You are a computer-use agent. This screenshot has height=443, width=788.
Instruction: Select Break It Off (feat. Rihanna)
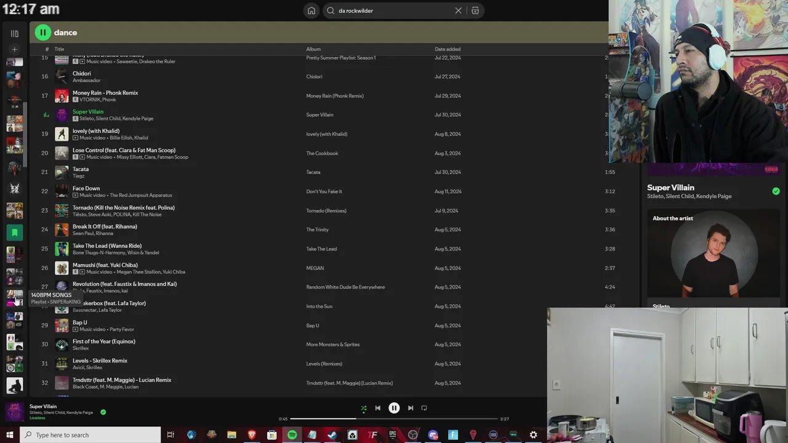pyautogui.click(x=105, y=226)
